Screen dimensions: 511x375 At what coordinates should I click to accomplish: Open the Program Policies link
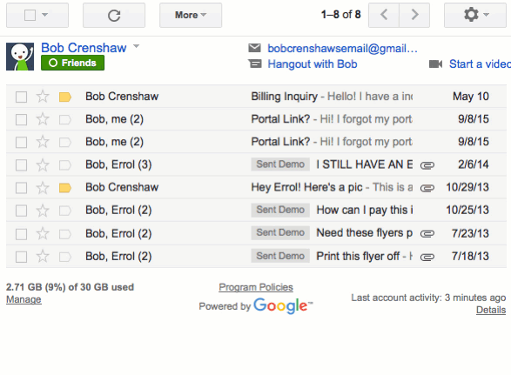[256, 287]
